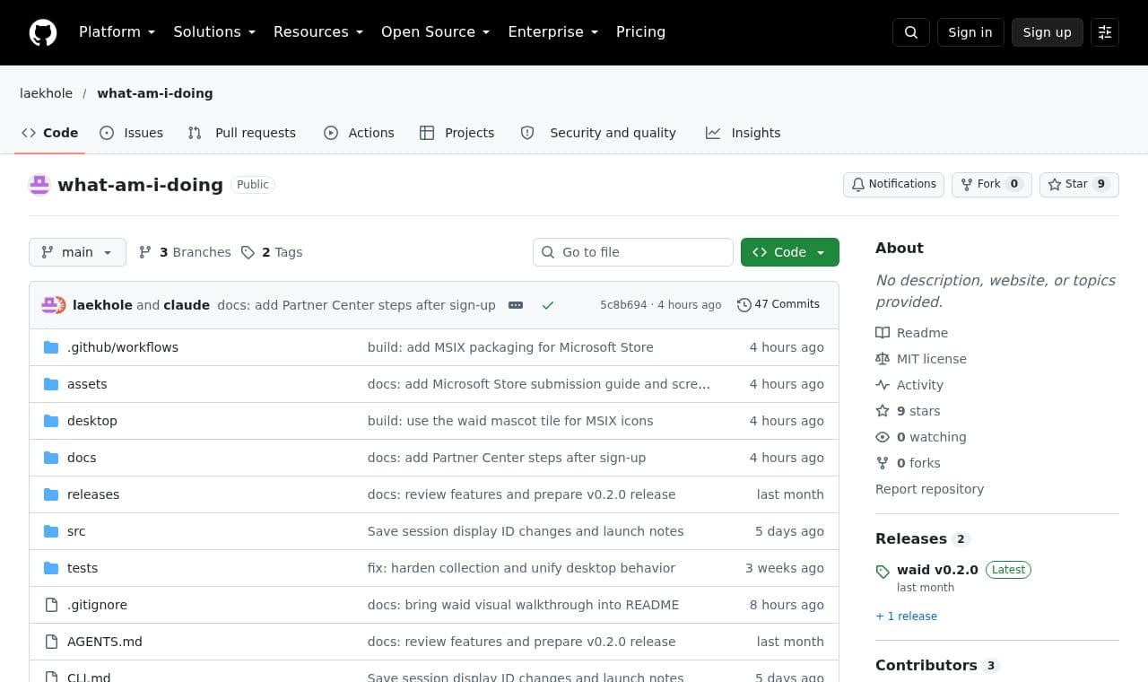View the 9 stars list
This screenshot has width=1148, height=682.
pyautogui.click(x=908, y=411)
